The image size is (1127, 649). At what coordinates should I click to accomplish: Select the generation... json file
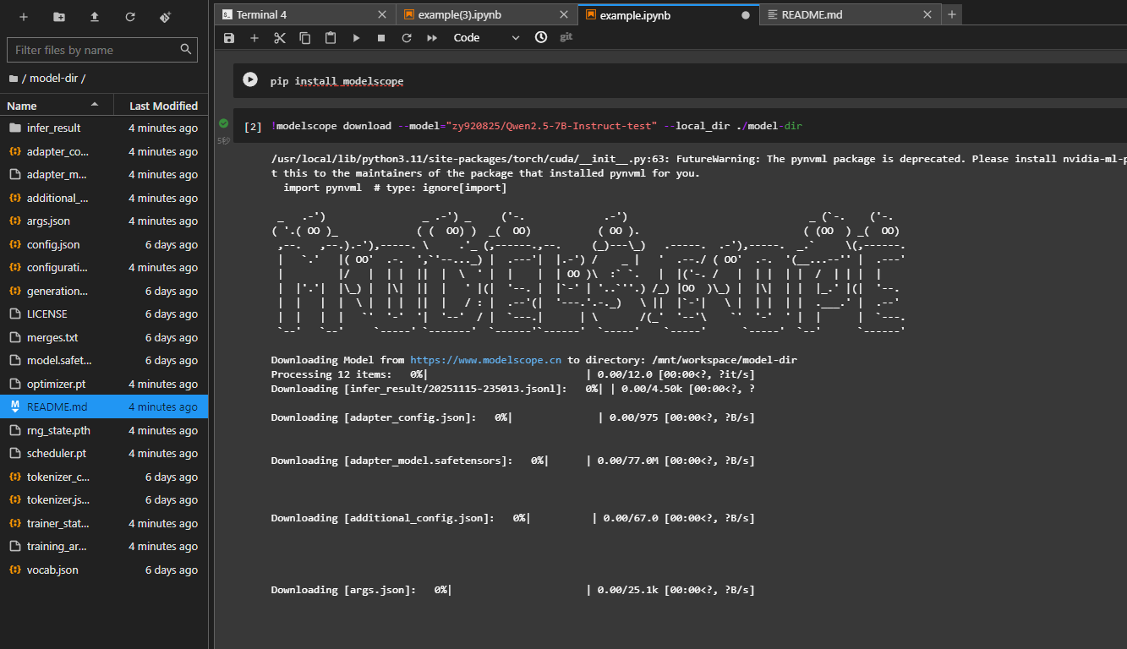pos(104,291)
